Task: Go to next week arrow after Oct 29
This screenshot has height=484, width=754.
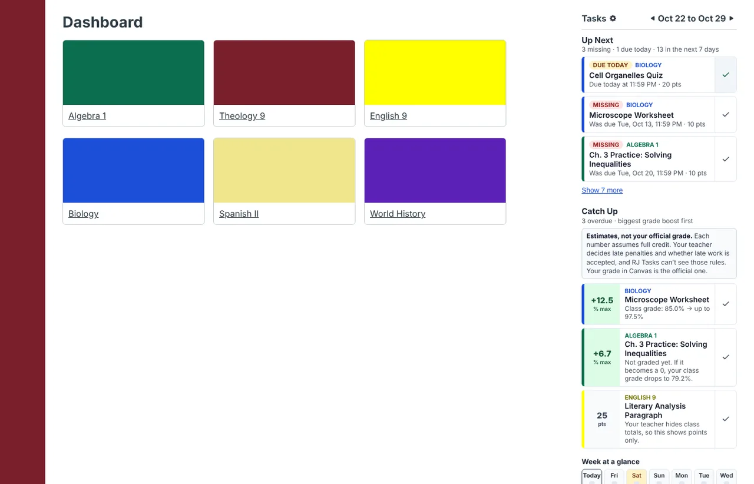Action: coord(732,18)
